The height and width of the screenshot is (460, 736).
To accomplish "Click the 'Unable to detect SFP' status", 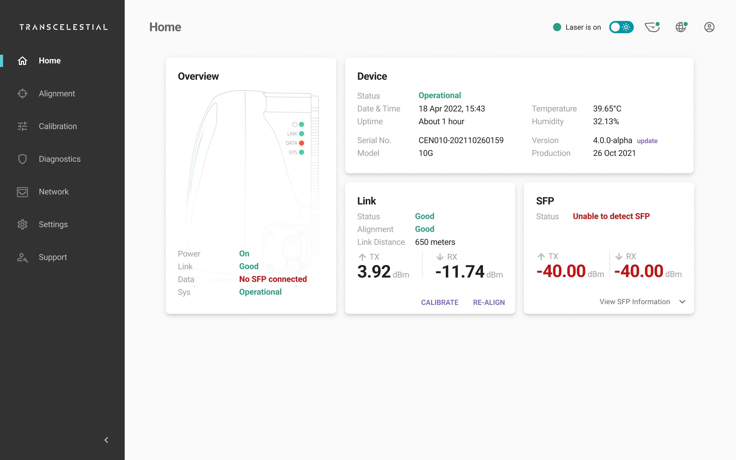I will point(611,216).
